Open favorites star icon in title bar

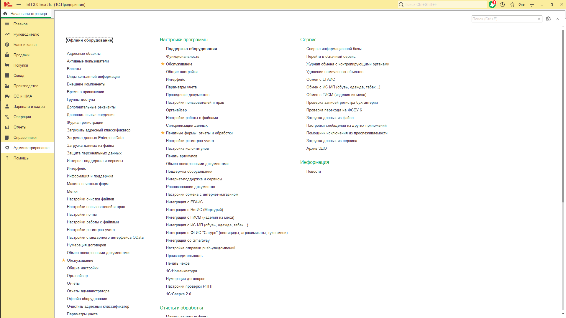click(x=512, y=4)
